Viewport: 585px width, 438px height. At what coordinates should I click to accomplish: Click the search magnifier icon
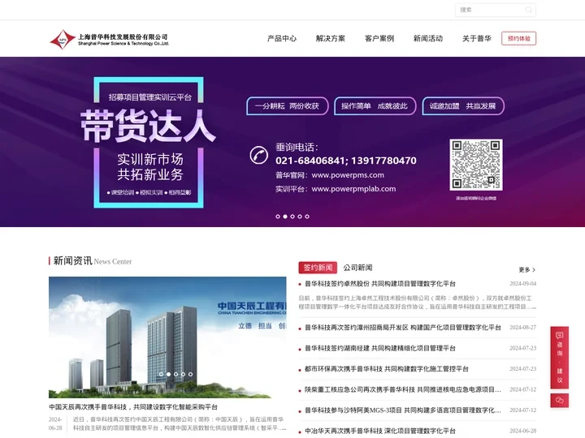(528, 10)
